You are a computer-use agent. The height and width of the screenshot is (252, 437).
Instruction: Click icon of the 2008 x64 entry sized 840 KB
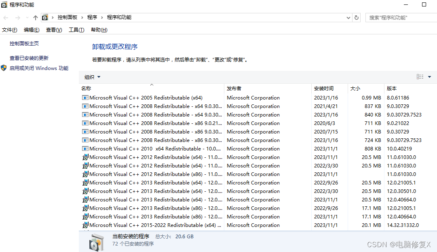tap(85, 114)
